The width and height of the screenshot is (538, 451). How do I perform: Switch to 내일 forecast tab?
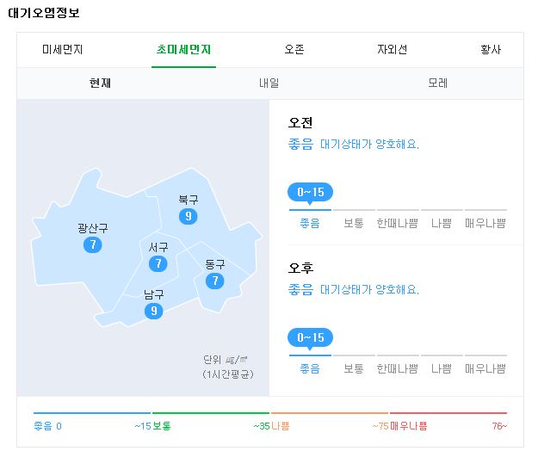(269, 83)
